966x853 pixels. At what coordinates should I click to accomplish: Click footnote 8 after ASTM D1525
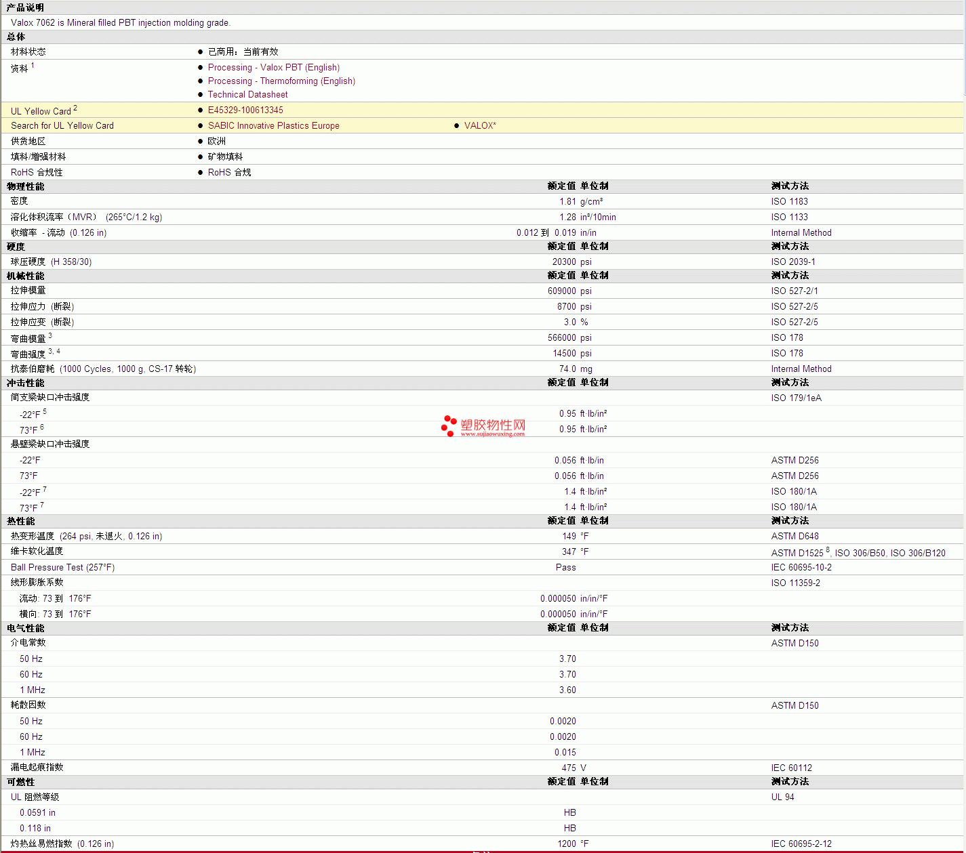828,550
